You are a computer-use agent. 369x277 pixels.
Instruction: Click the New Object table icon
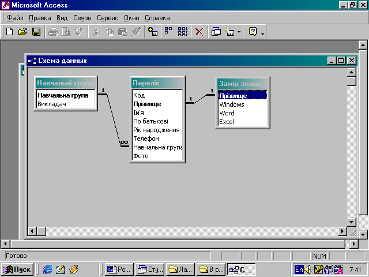[229, 32]
